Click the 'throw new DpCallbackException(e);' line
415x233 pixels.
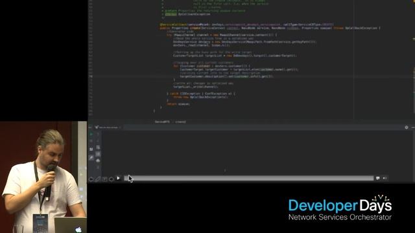click(200, 97)
